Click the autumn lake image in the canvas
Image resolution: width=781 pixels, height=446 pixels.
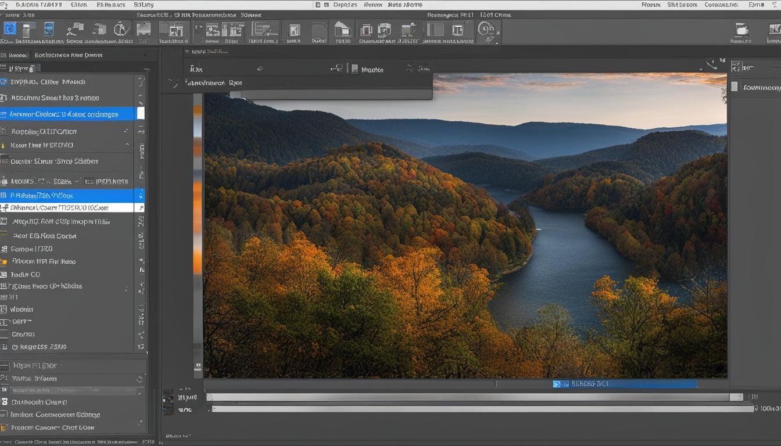click(x=465, y=232)
